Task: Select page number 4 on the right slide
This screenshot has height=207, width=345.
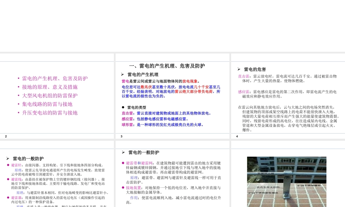Action: 237,136
